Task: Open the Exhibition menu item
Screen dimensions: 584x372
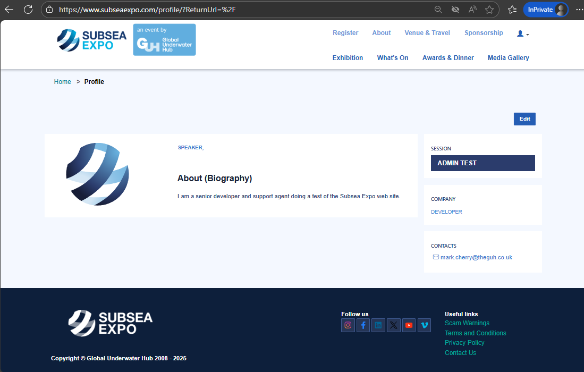Action: coord(348,58)
